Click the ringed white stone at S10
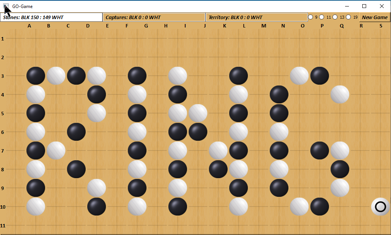Viewport: 391px width, 235px height. [x=380, y=207]
